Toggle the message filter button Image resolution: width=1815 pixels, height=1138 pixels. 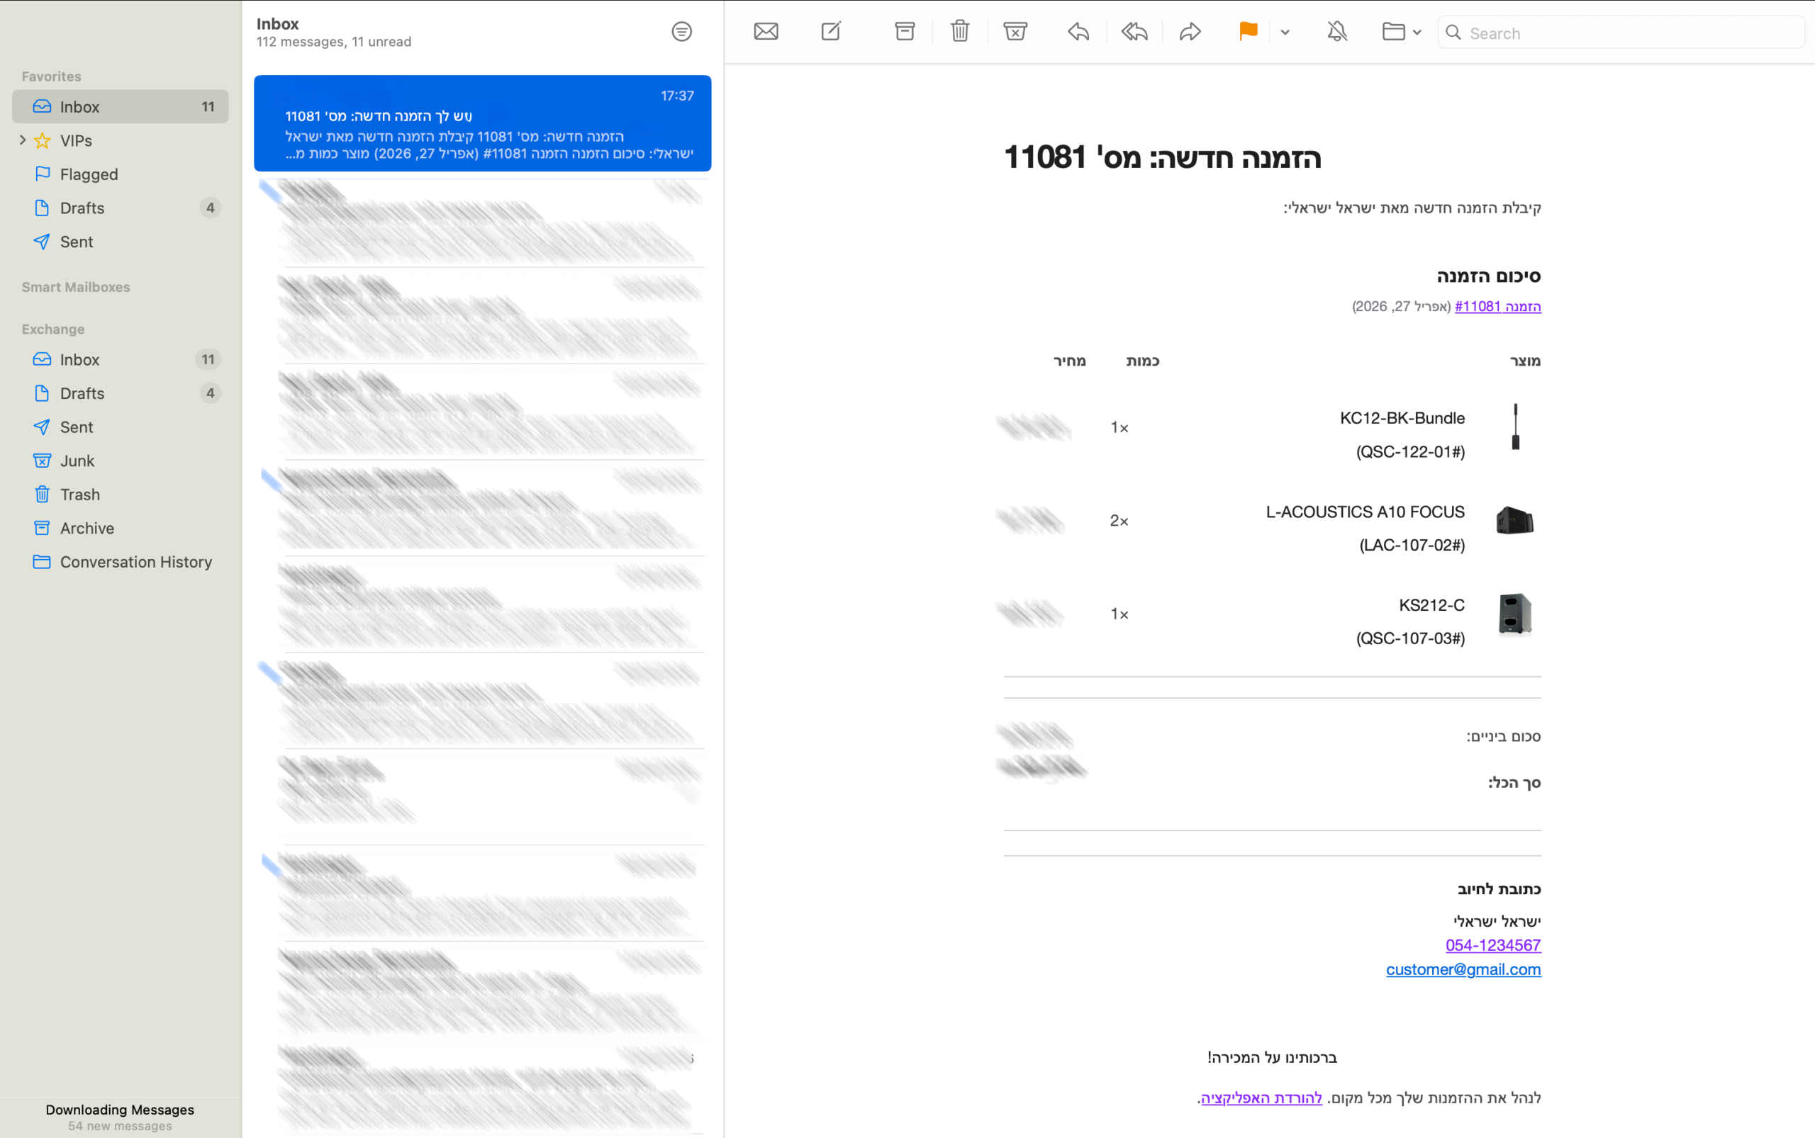click(x=681, y=32)
